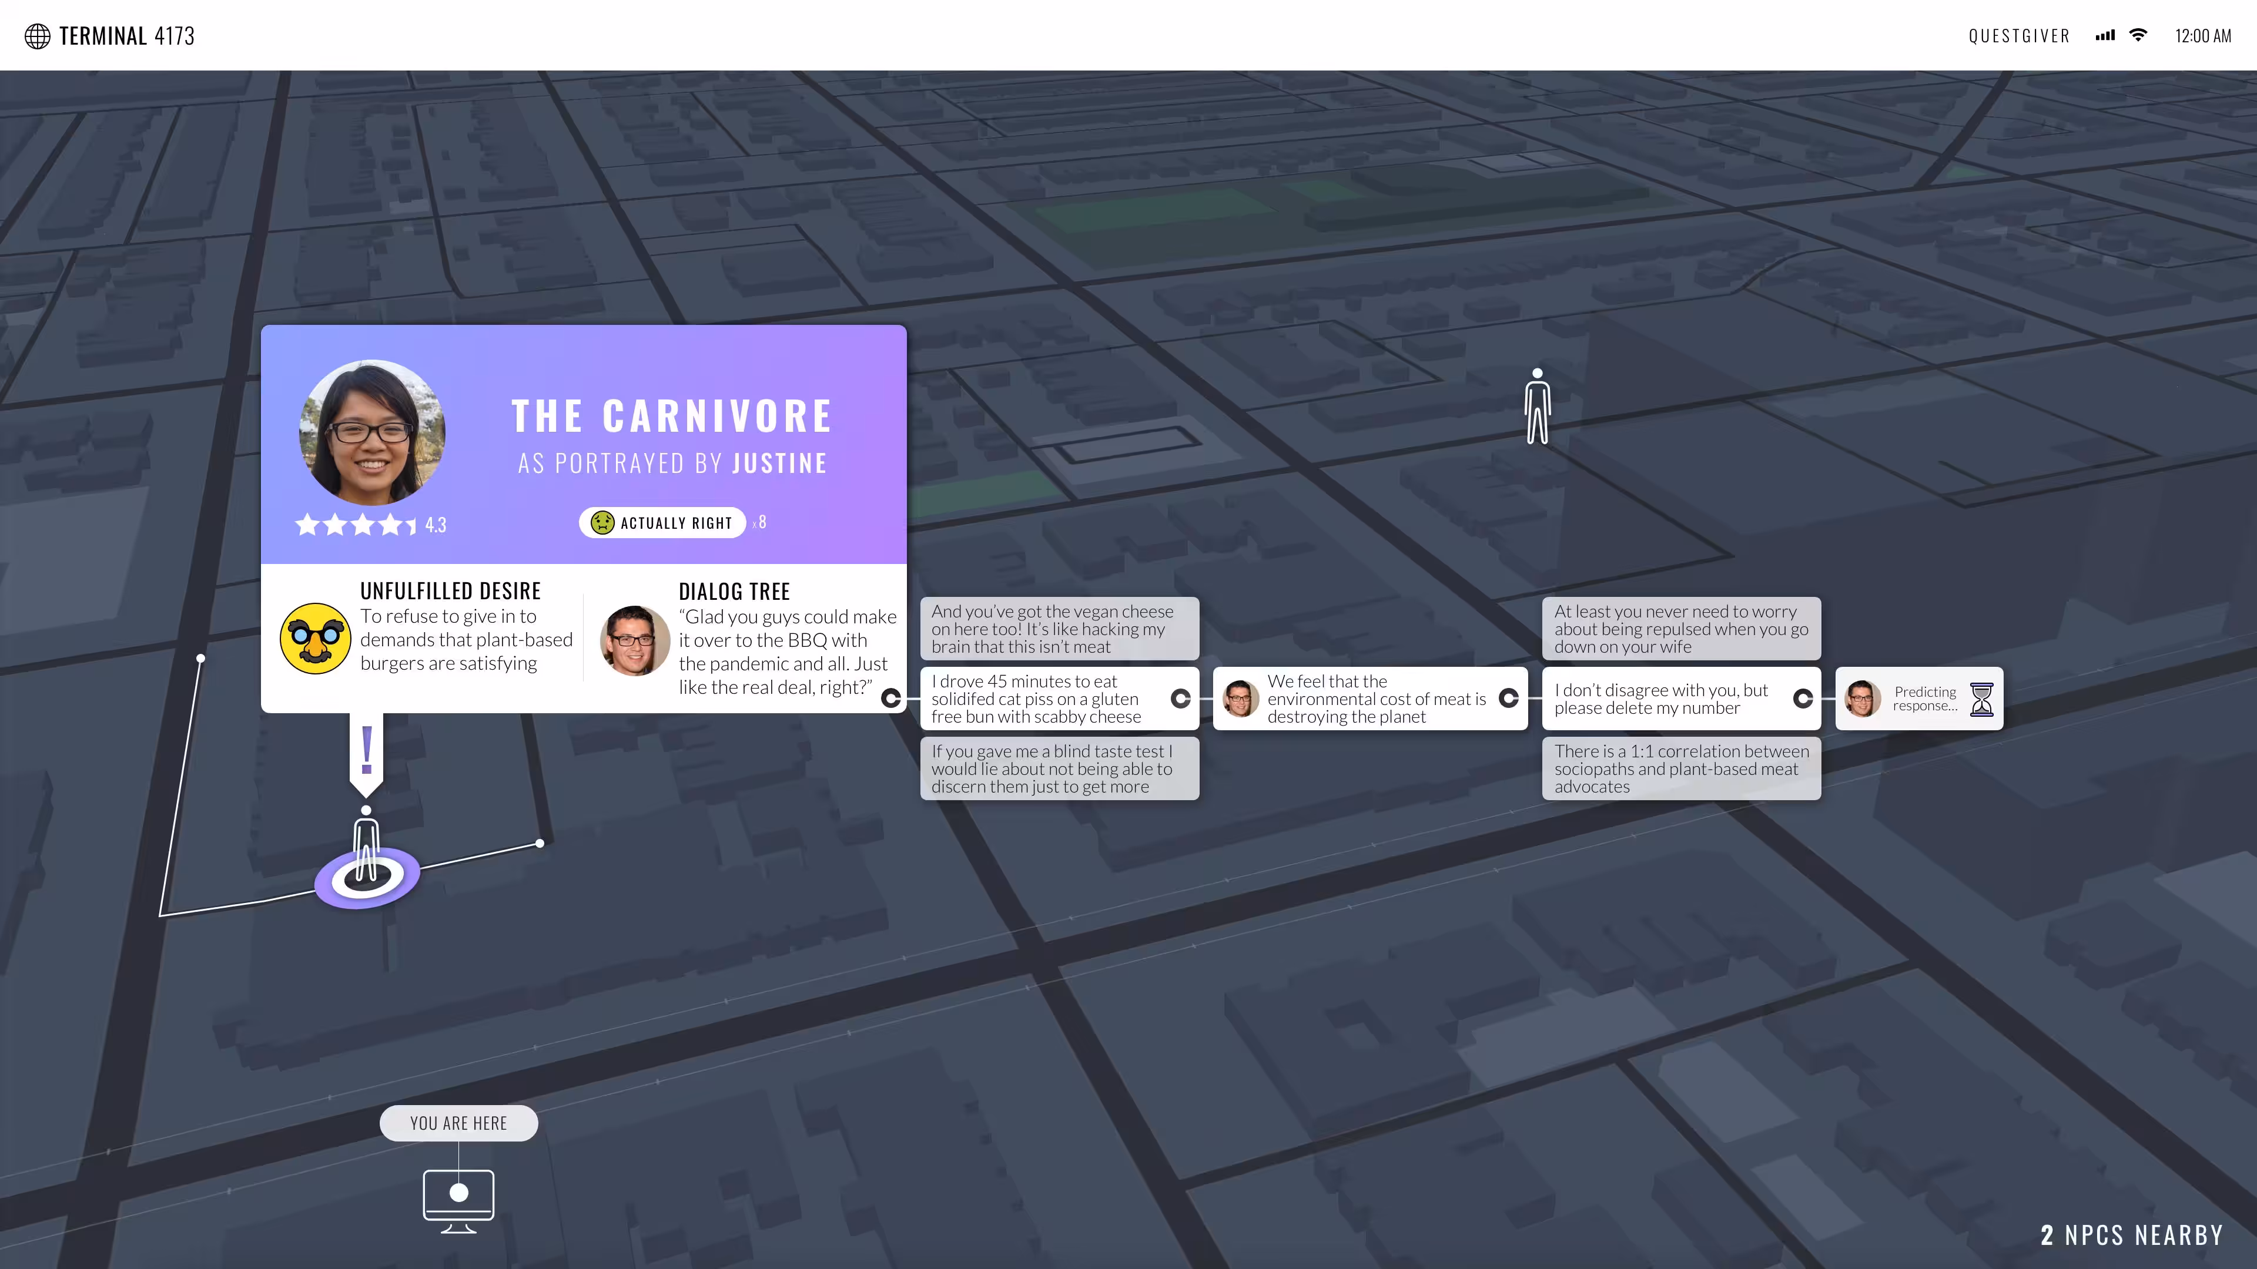Click the hourglass icon in Predicting response
The height and width of the screenshot is (1269, 2257).
(1981, 699)
